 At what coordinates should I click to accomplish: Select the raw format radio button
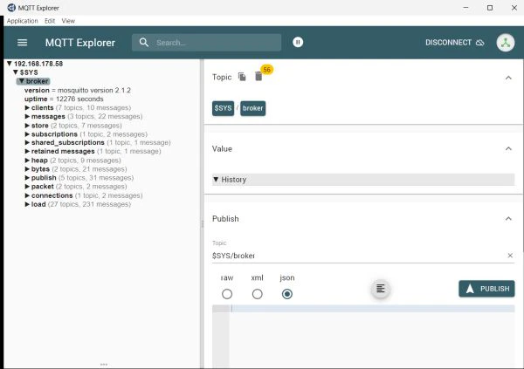point(227,294)
